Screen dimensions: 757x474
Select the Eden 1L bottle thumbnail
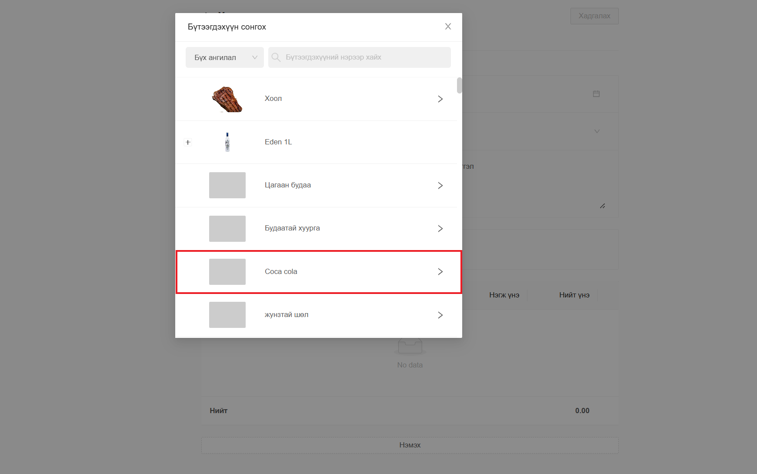[227, 142]
